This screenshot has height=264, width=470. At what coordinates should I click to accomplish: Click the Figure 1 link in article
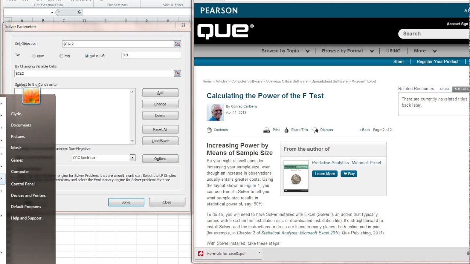click(252, 186)
